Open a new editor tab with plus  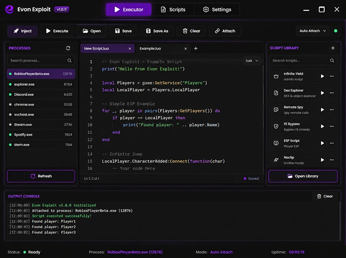pyautogui.click(x=196, y=48)
